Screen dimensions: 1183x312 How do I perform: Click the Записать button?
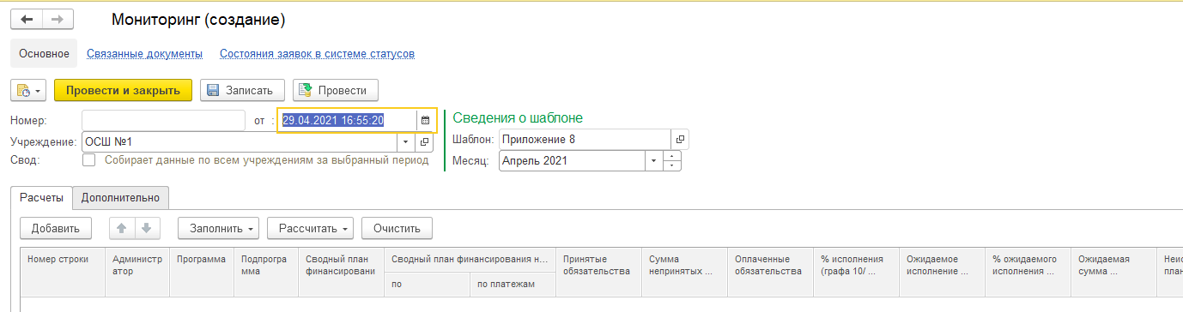click(x=241, y=90)
